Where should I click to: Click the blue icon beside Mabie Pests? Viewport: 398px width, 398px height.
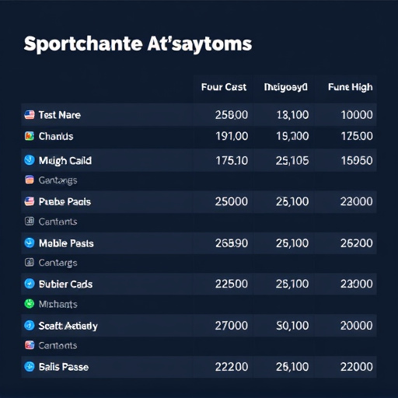[30, 243]
